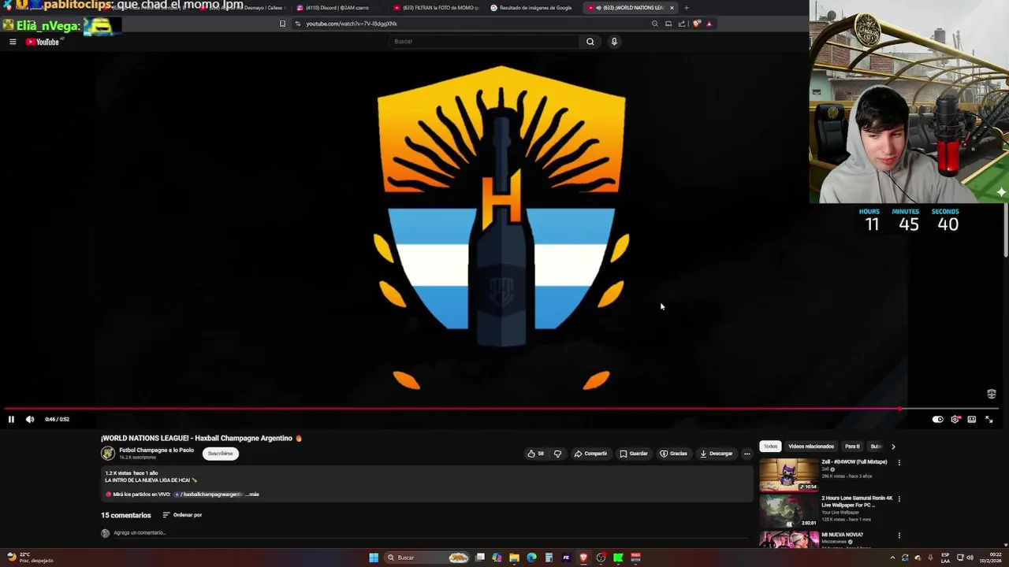Open Microsoft Edge from the taskbar
The height and width of the screenshot is (567, 1009).
(531, 558)
